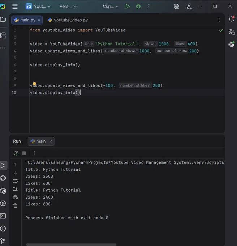The width and height of the screenshot is (237, 246).
Task: Open the YS project dropdown
Action: tap(38, 7)
